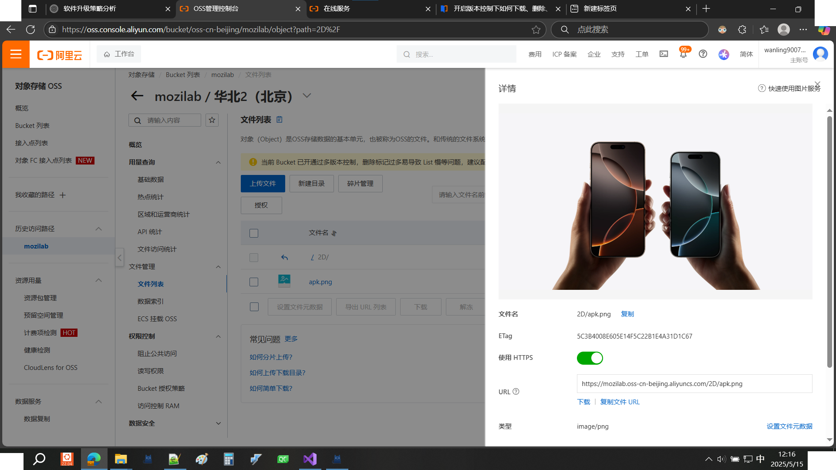Switch to the 新建标签页 browser tab

[x=631, y=9]
